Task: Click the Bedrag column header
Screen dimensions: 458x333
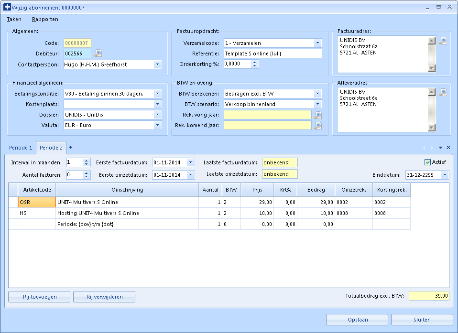Action: (316, 190)
